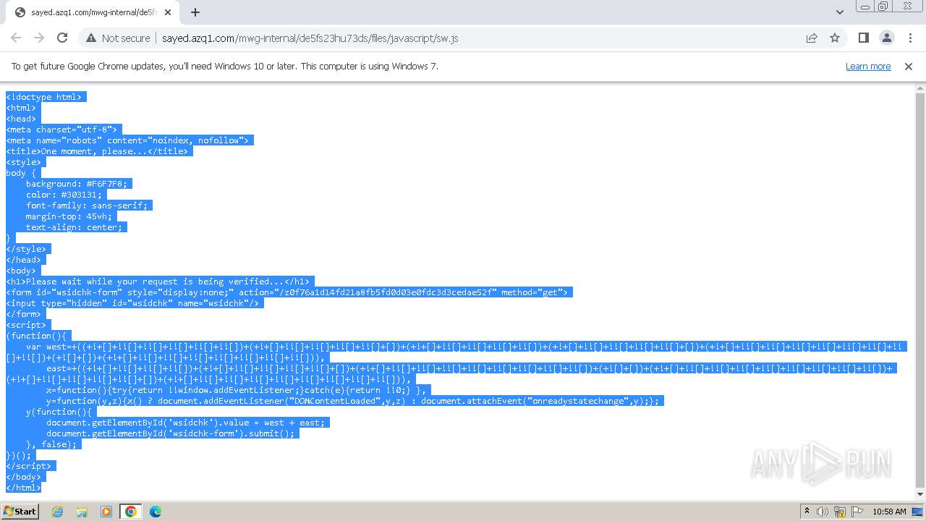The height and width of the screenshot is (521, 926).
Task: Open the Learn more link
Action: 868,67
